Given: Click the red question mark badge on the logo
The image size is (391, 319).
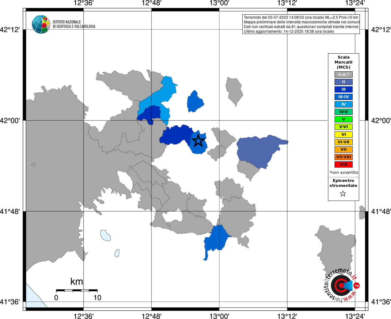Looking at the screenshot, I should click(x=357, y=285).
